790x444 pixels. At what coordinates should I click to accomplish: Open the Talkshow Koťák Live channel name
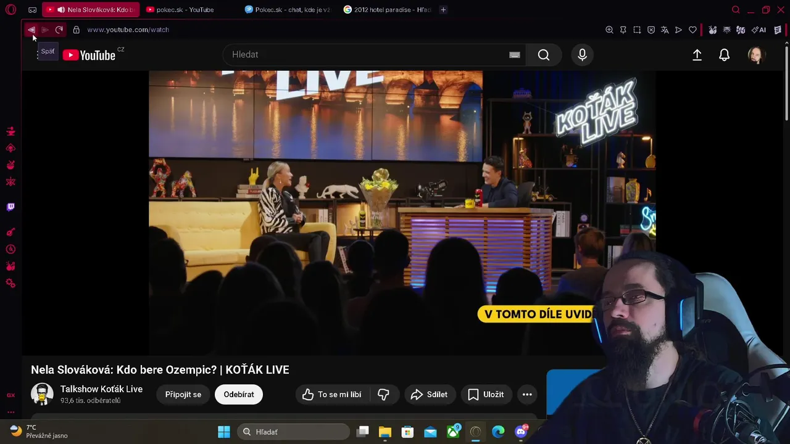pos(101,389)
